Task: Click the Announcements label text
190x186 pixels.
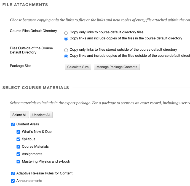Action: coord(29,181)
